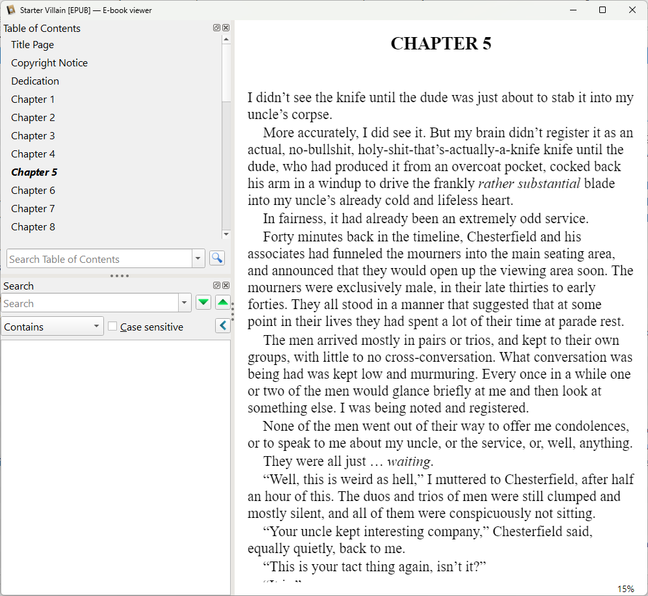Navigate to Chapter 2

coord(32,118)
